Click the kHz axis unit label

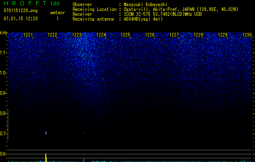[x=4, y=33]
